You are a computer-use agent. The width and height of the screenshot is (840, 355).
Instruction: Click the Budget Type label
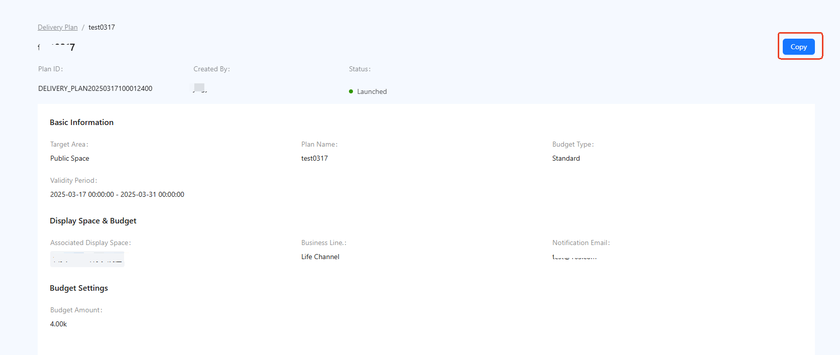pyautogui.click(x=573, y=144)
